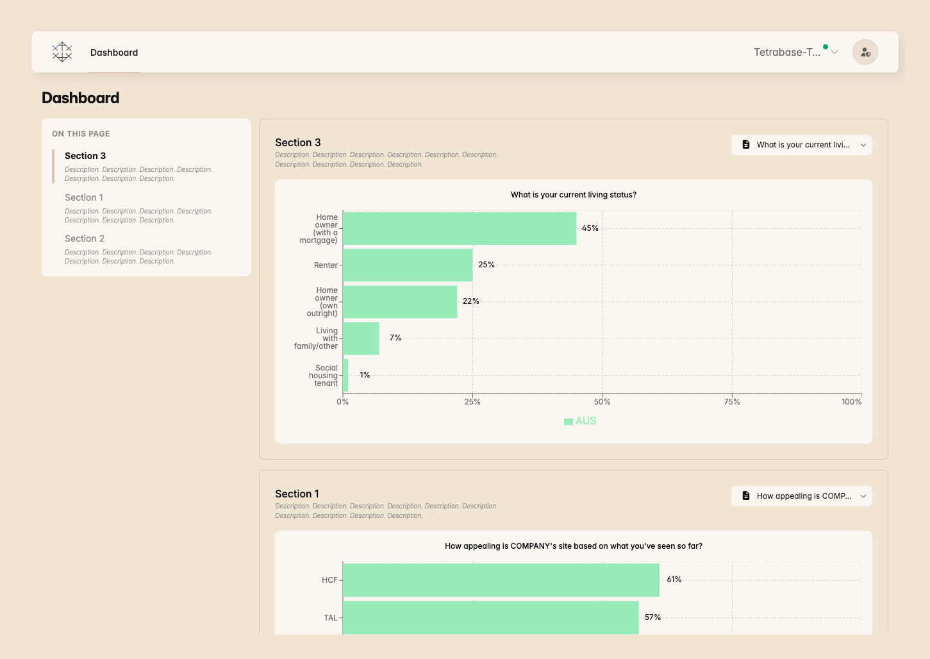The image size is (930, 659).
Task: Click the 7% Living with family bar
Action: 361,338
